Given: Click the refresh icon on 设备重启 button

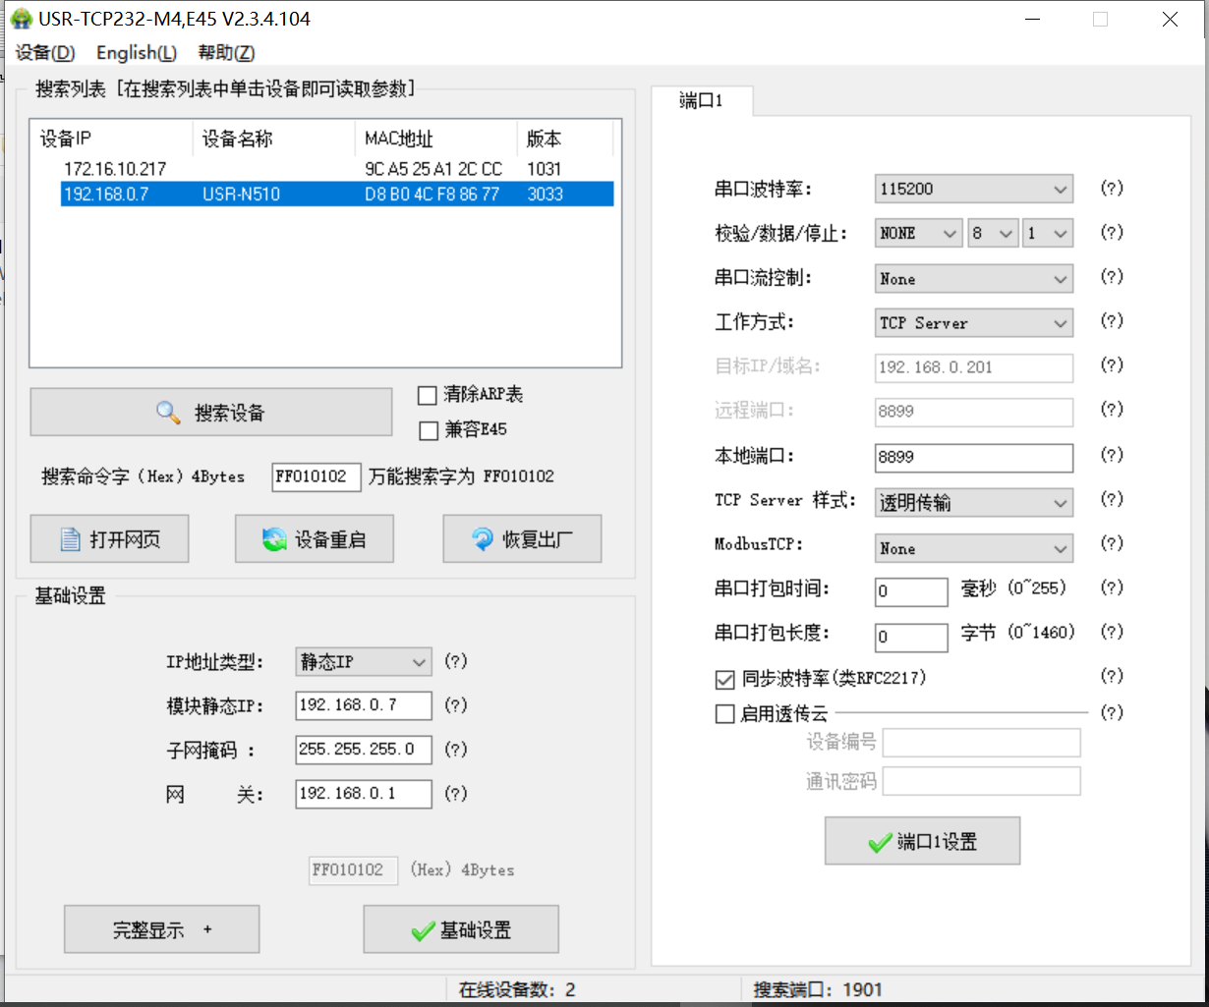Looking at the screenshot, I should tap(274, 539).
